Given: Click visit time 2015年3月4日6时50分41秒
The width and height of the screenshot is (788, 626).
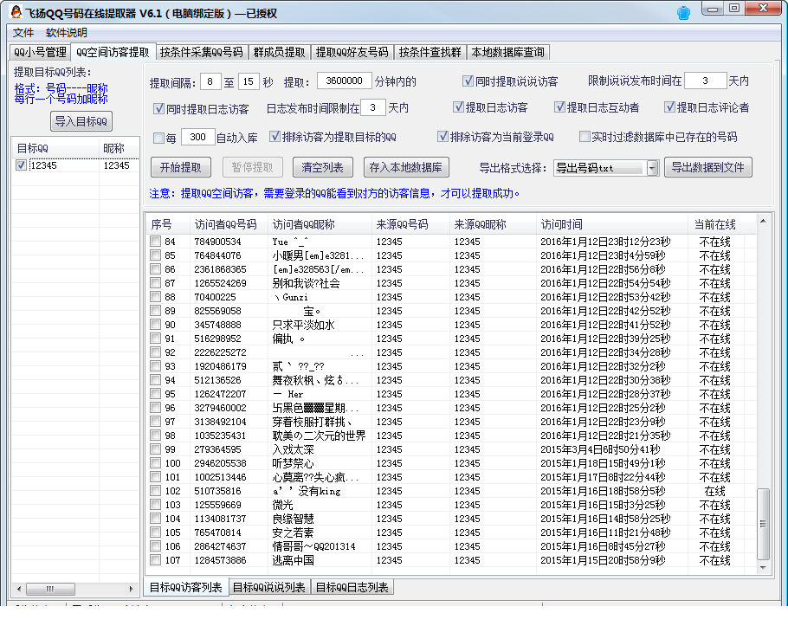Looking at the screenshot, I should pos(600,449).
